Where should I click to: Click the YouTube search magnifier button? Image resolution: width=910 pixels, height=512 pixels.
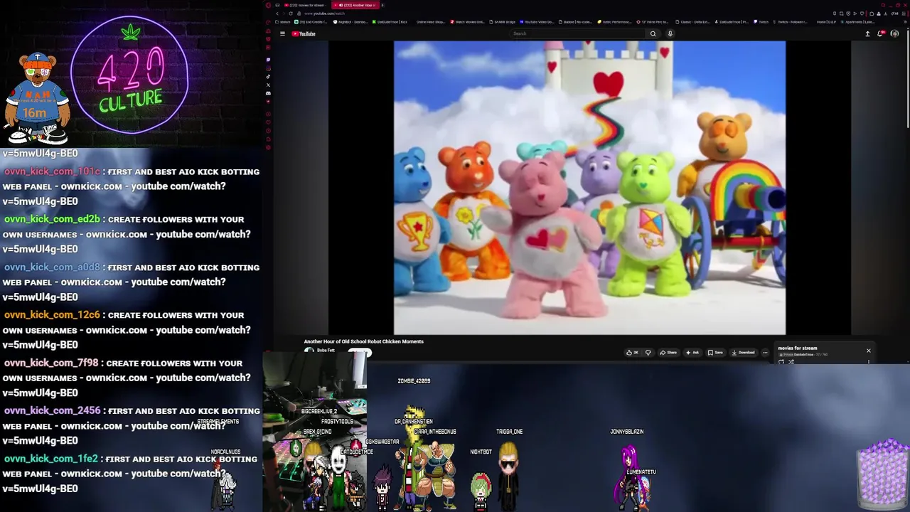(x=653, y=33)
